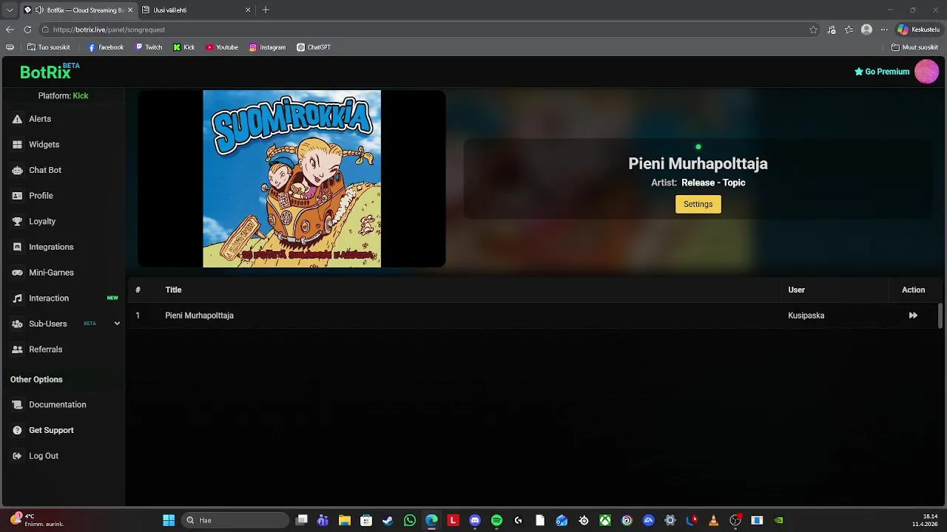947x532 pixels.
Task: Click the Action column header
Action: tap(913, 290)
